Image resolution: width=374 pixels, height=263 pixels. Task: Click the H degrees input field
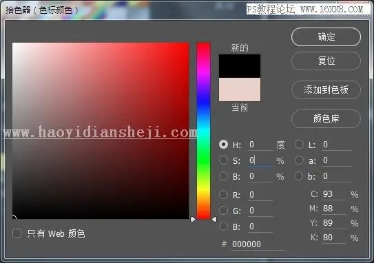260,145
